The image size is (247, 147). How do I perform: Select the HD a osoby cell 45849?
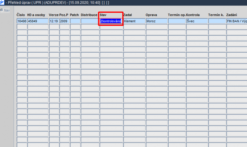pyautogui.click(x=38, y=21)
